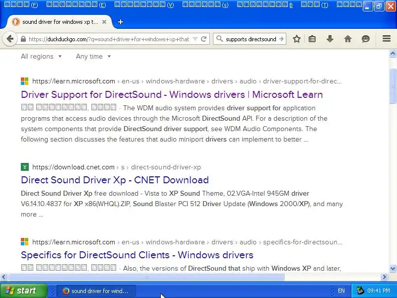Open 'Driver Support for DirectSound' result
Screen dimensions: 397x298
click(172, 94)
